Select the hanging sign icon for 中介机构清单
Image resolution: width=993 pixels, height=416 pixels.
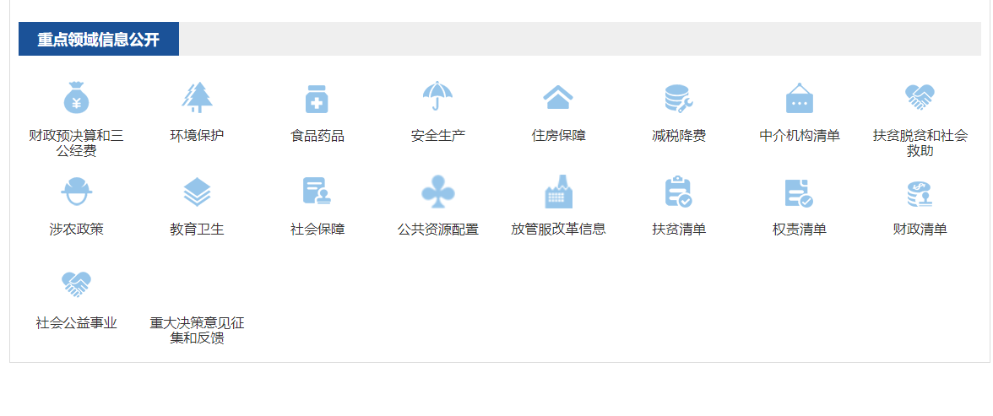(799, 98)
